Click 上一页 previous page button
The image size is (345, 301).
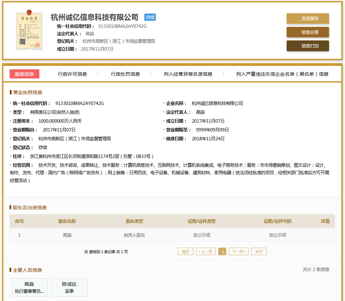coord(206,252)
